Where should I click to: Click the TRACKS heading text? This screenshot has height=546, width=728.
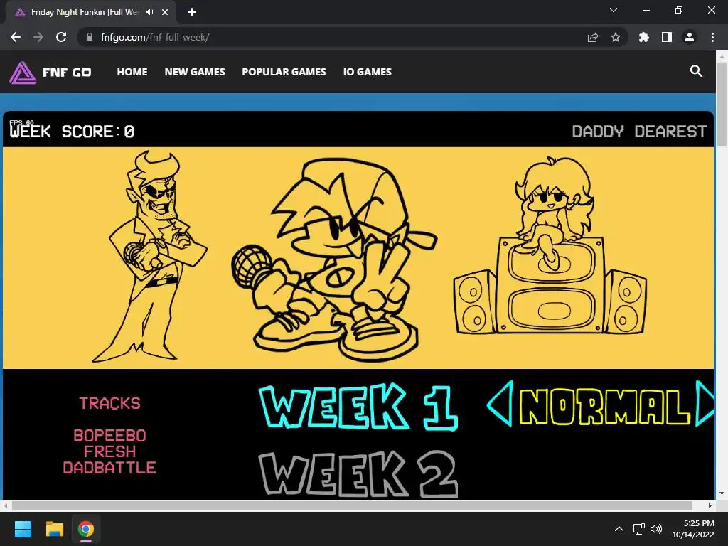pyautogui.click(x=109, y=403)
